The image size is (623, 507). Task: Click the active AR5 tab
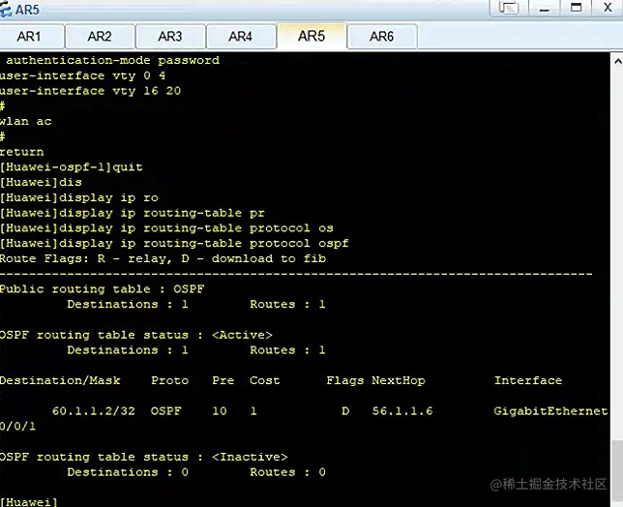coord(311,36)
